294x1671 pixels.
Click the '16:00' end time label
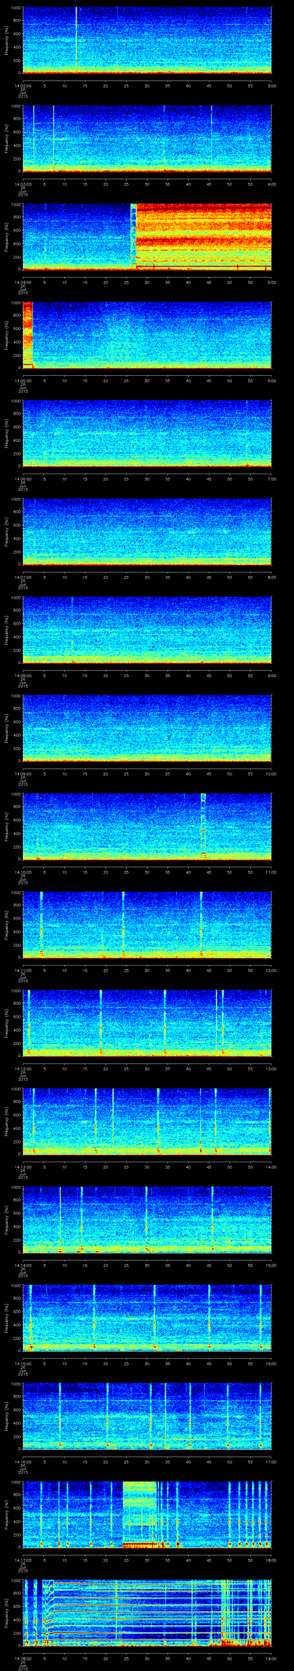(x=271, y=1363)
